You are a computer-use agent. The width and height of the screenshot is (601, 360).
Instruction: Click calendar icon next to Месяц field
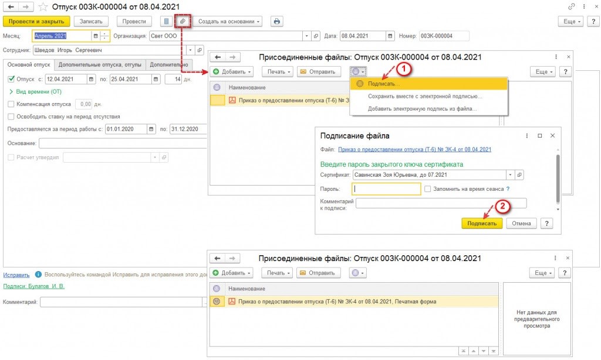tap(96, 36)
